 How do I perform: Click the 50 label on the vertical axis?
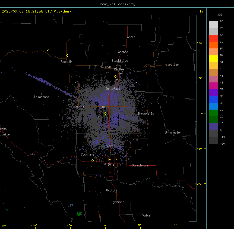coord(201,78)
